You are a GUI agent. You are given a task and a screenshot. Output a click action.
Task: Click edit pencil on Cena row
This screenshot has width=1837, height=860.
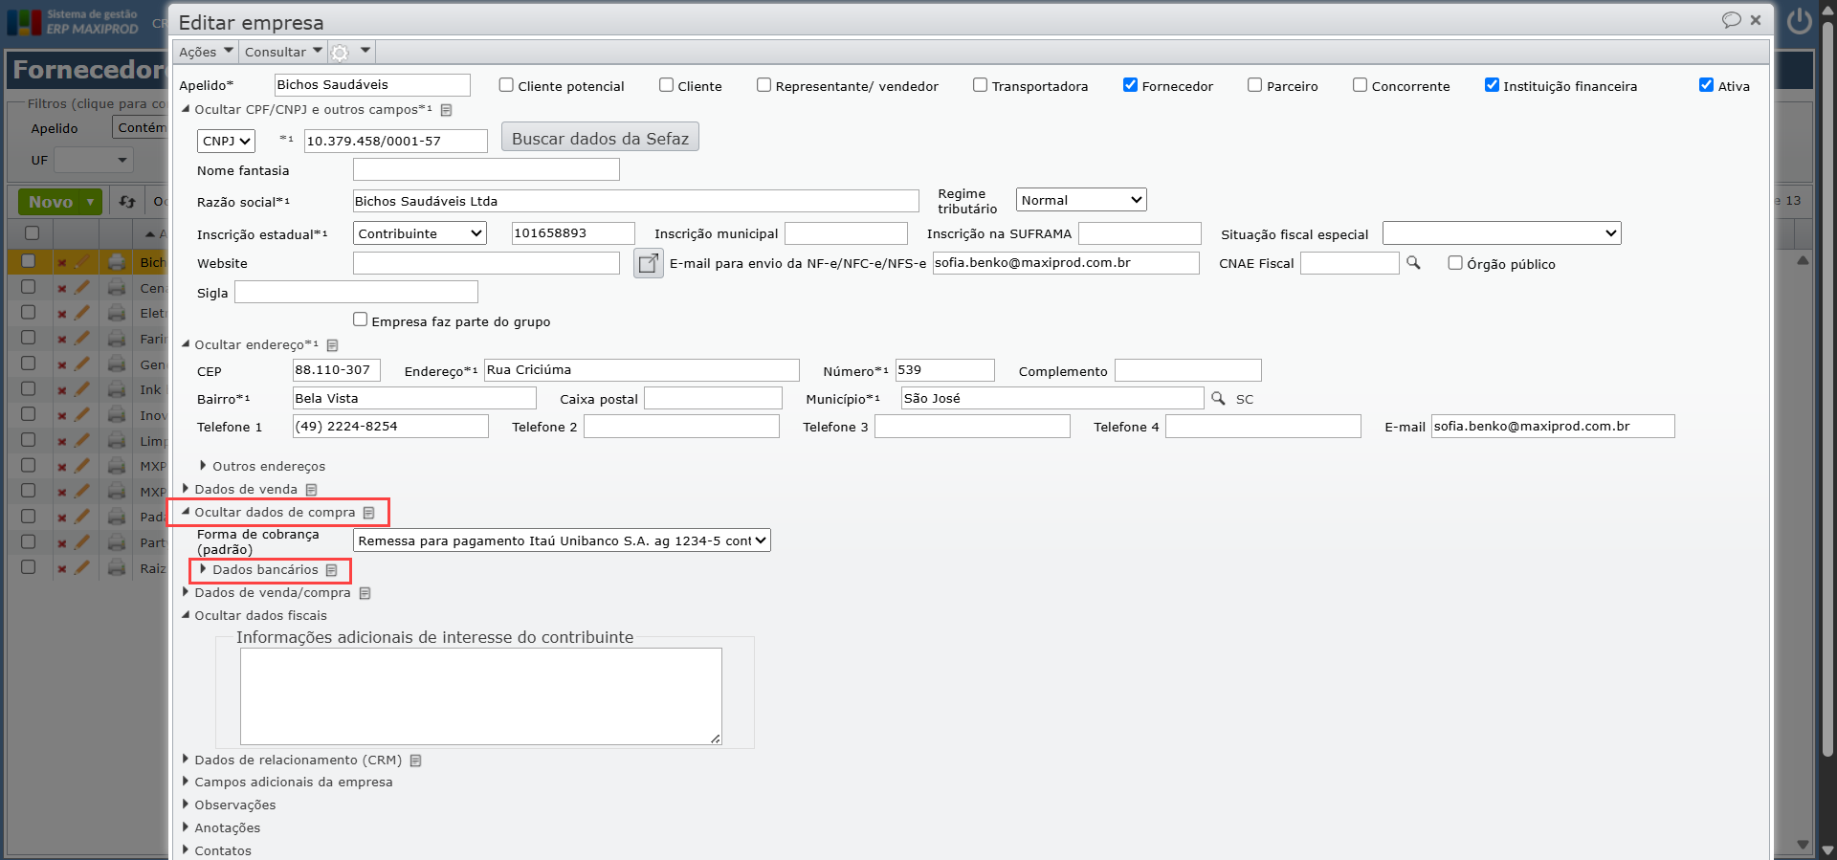click(82, 287)
